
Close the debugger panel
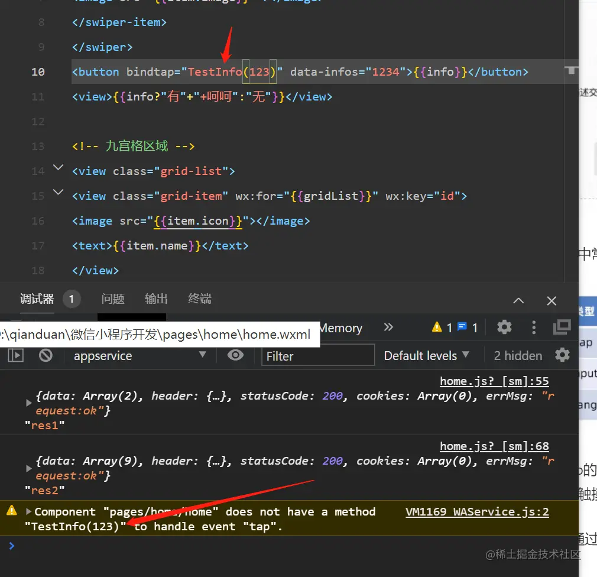coord(551,300)
